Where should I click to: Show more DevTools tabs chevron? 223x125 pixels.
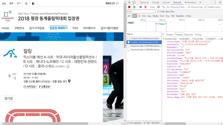pos(200,2)
